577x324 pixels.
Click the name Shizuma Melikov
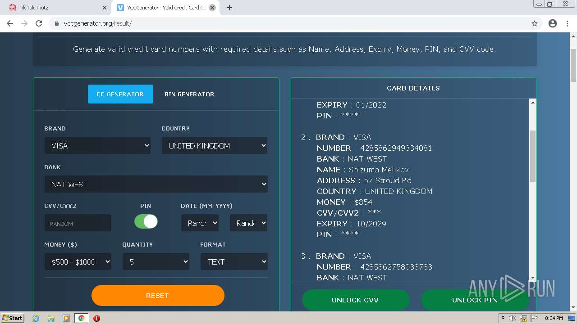point(379,170)
